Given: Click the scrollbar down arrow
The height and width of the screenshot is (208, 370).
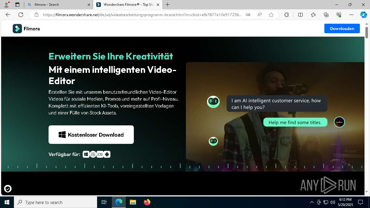Looking at the screenshot, I should coord(367,192).
